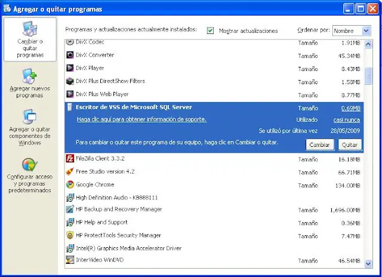Click the scrollbar up arrow
This screenshot has width=382, height=277.
coord(368,44)
